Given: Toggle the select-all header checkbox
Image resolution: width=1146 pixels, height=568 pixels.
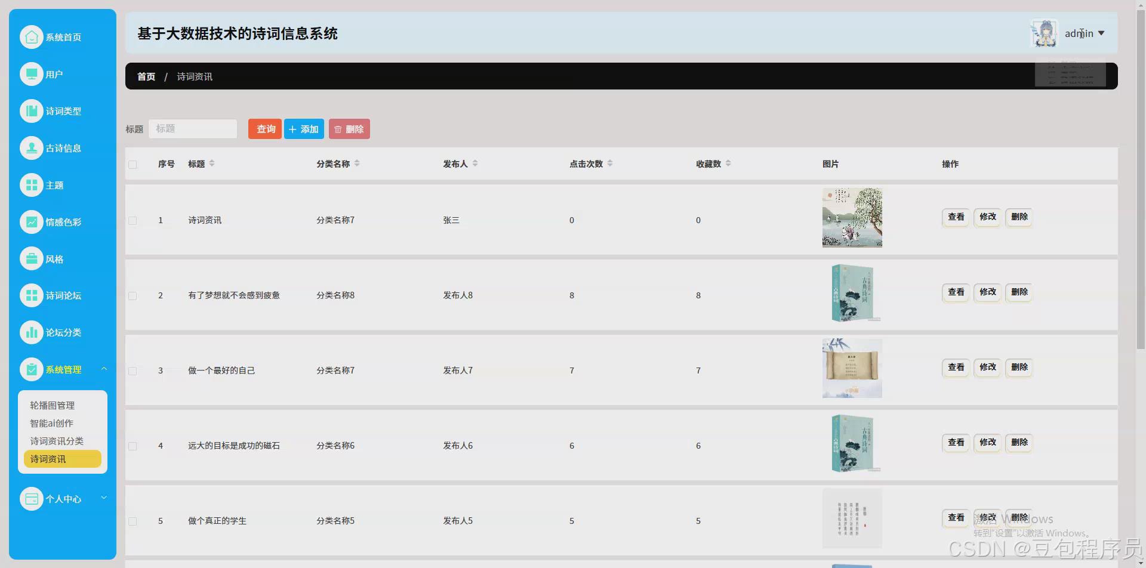Looking at the screenshot, I should click(x=133, y=165).
